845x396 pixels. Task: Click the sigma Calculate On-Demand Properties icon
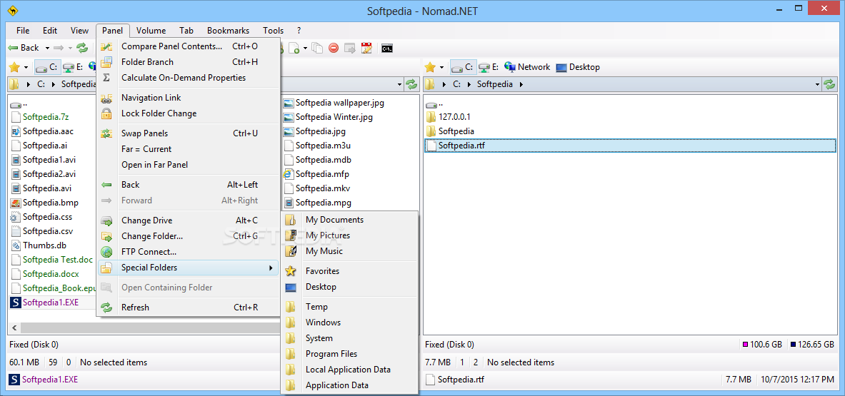coord(106,78)
